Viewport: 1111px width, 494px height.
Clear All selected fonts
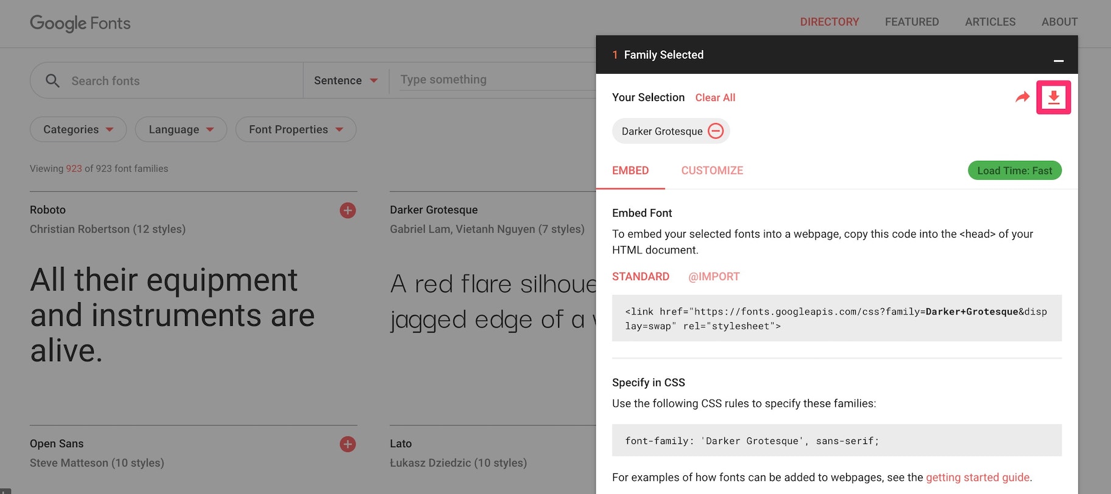715,97
